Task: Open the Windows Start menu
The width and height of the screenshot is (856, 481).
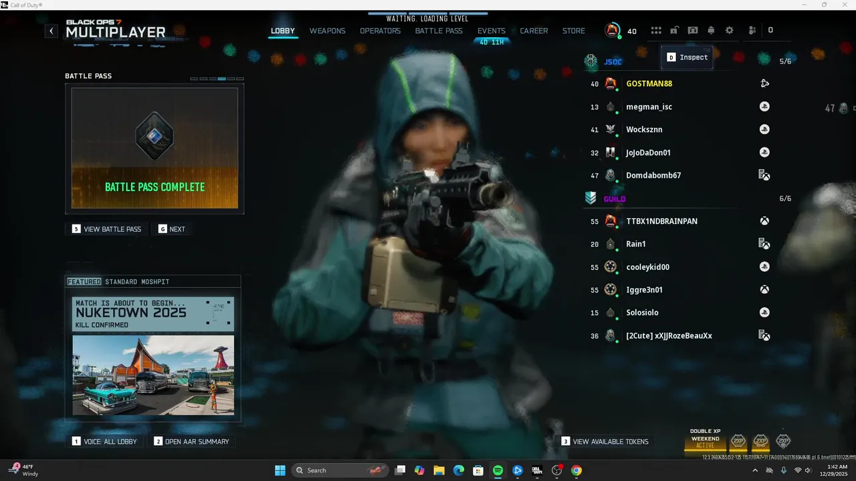Action: [x=280, y=470]
